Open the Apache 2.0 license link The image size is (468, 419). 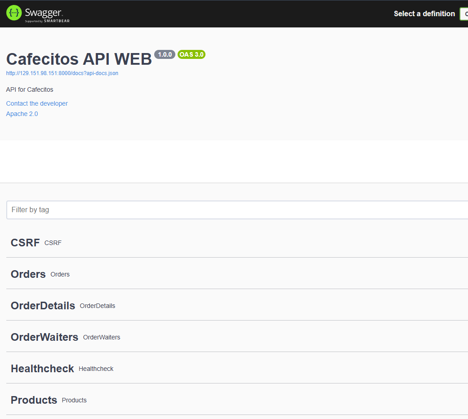pyautogui.click(x=22, y=114)
